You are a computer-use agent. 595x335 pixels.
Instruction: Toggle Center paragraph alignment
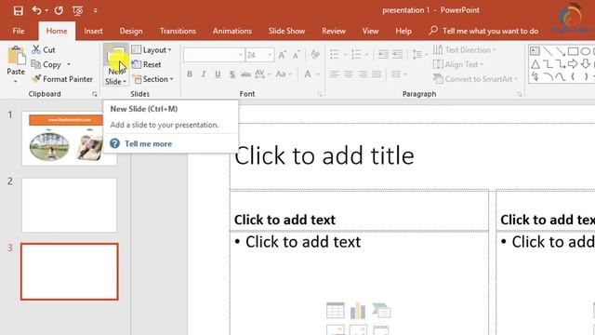click(349, 74)
